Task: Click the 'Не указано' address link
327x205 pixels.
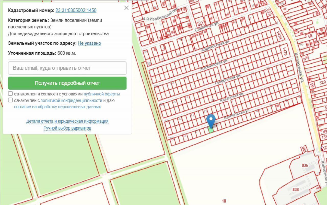Action: 89,43
